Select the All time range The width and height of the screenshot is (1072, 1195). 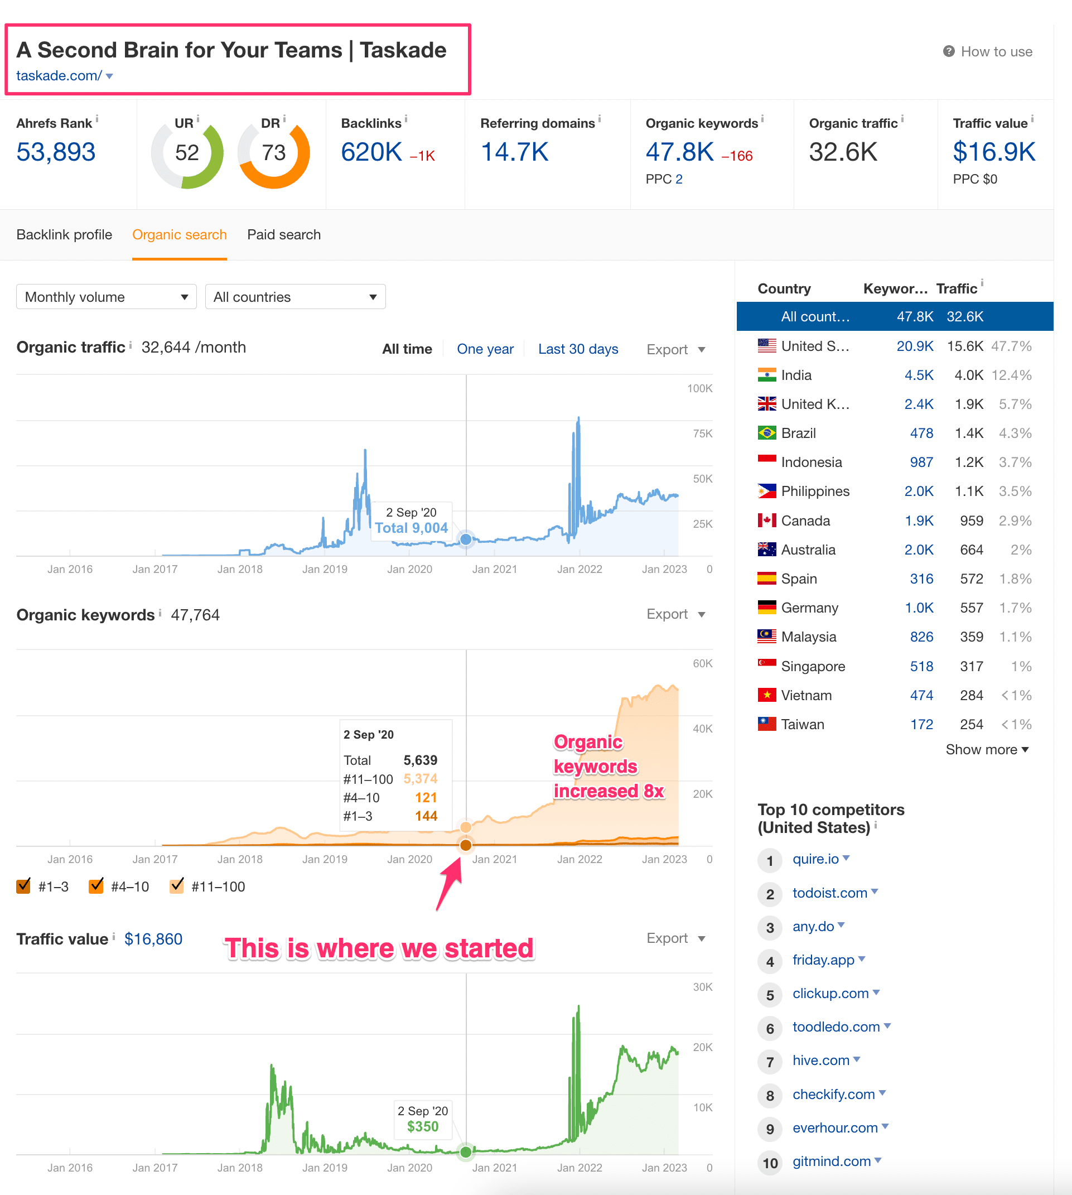(x=407, y=349)
